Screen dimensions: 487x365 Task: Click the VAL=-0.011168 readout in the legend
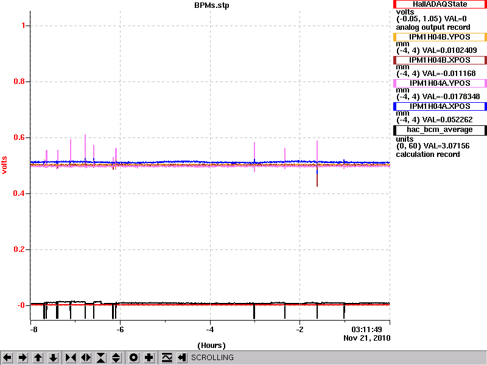(x=449, y=74)
